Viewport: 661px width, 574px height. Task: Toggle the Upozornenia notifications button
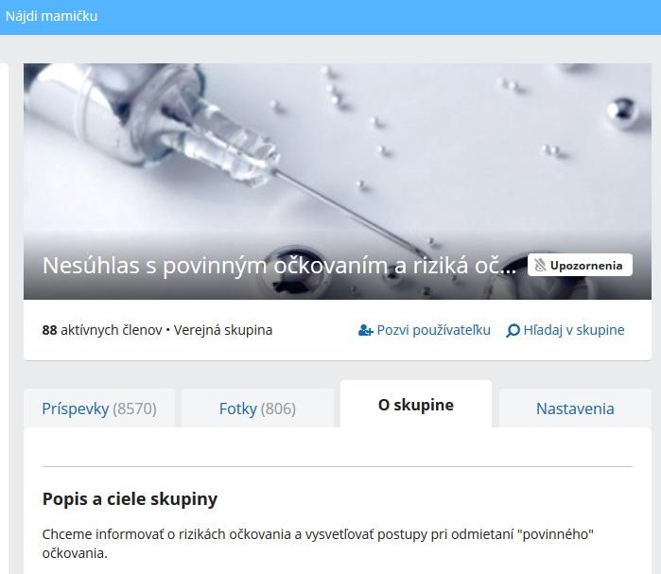pos(580,265)
